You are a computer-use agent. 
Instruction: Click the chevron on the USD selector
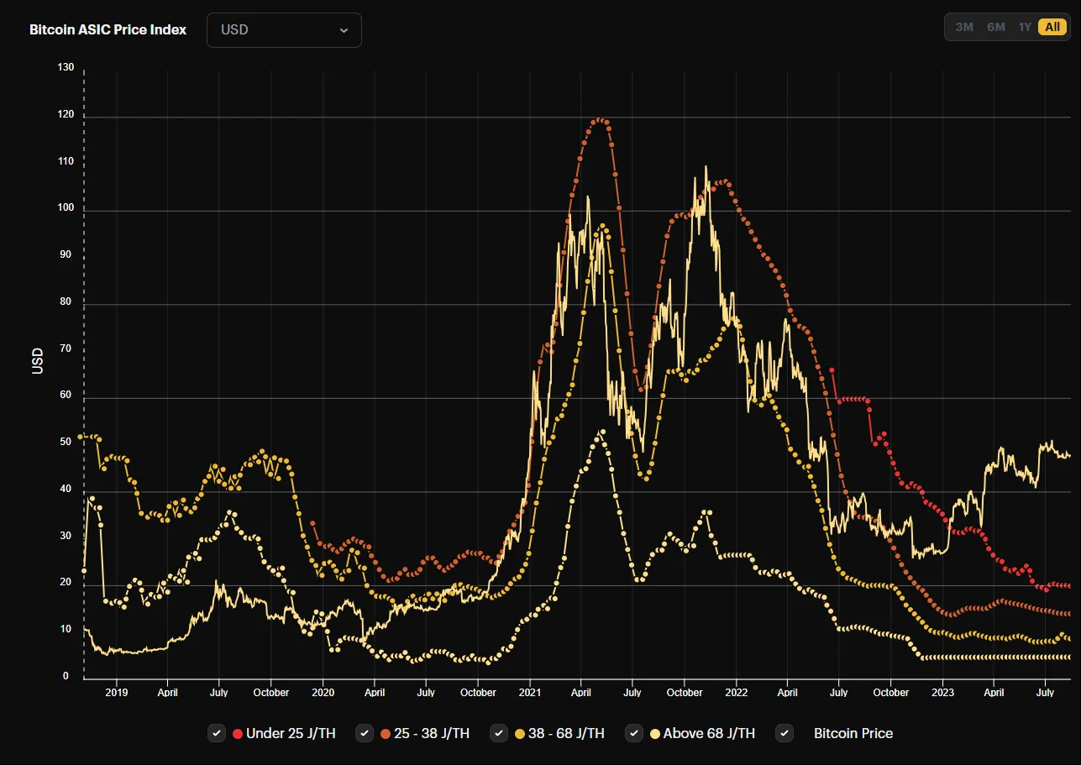point(344,29)
